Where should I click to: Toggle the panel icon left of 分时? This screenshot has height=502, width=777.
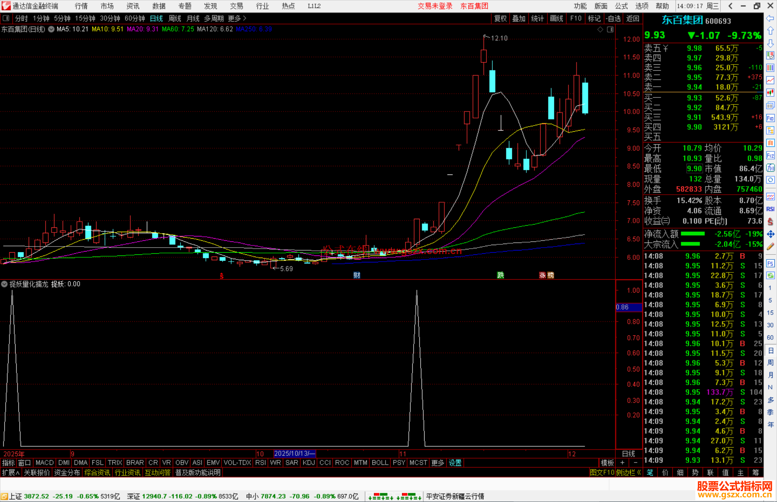click(x=6, y=18)
